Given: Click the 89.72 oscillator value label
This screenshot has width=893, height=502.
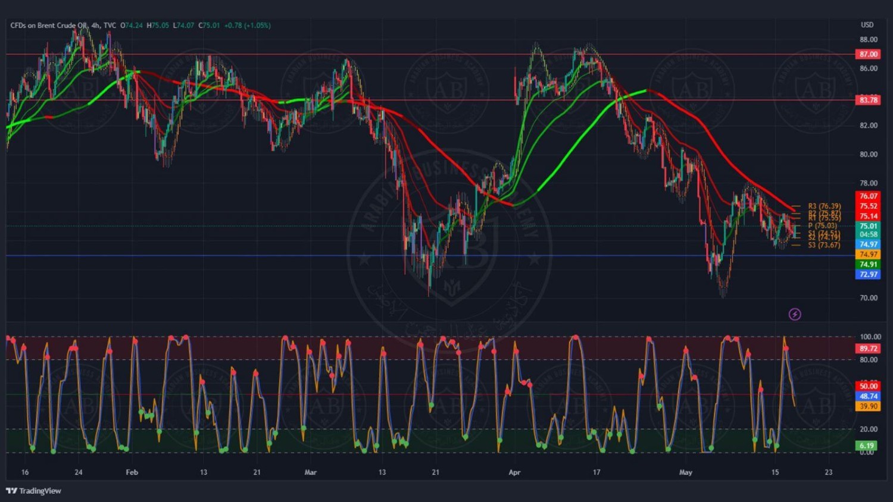Looking at the screenshot, I should (868, 349).
